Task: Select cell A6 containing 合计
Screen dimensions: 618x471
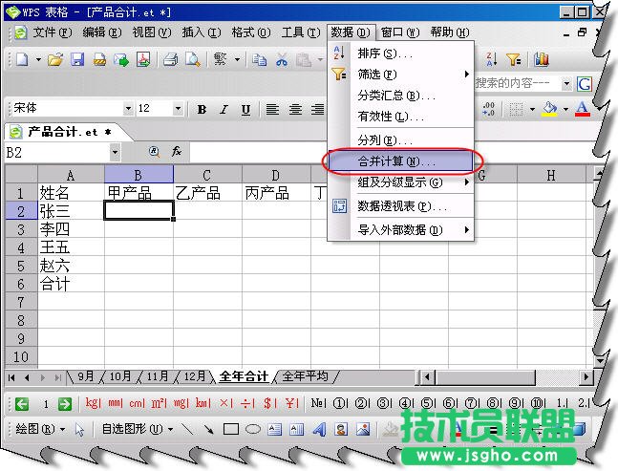Action: pyautogui.click(x=71, y=284)
